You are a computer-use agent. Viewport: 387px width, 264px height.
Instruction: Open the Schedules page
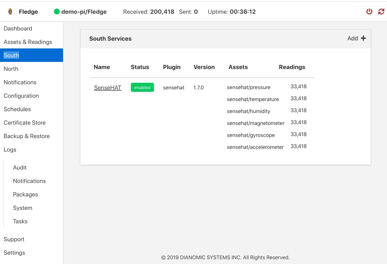[x=17, y=109]
